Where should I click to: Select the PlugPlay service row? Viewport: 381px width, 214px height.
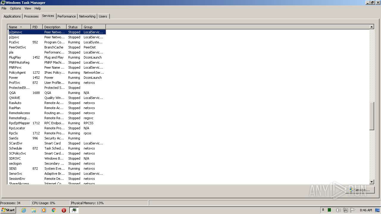click(57, 57)
